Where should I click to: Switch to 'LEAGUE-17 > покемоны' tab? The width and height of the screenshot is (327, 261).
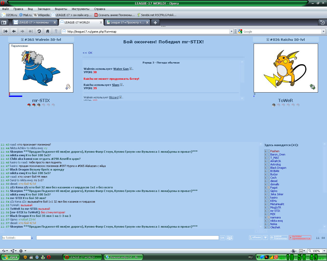(35, 22)
